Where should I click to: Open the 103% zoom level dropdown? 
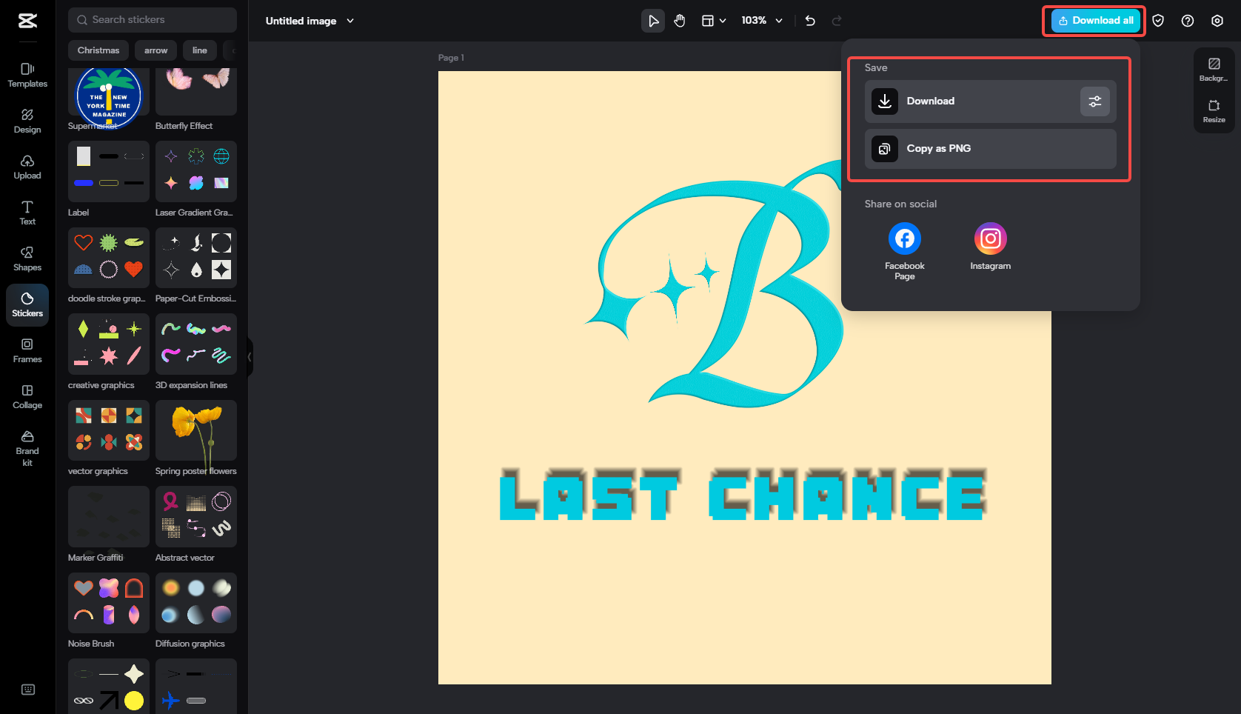pos(761,21)
